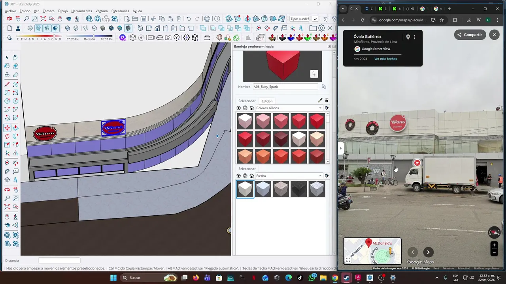The image size is (506, 284).
Task: Adjust the month date shadow slider
Action: pyautogui.click(x=54, y=36)
